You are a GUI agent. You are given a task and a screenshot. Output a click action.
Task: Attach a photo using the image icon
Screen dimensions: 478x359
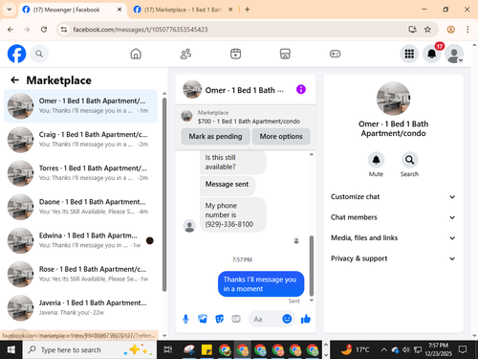(x=203, y=319)
